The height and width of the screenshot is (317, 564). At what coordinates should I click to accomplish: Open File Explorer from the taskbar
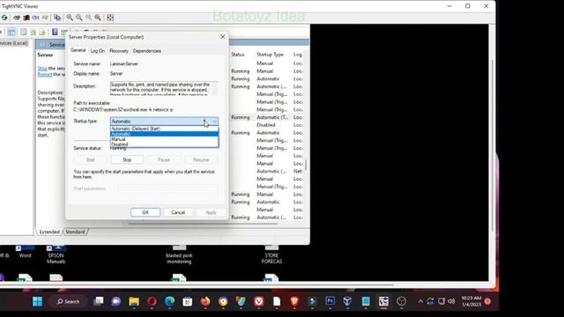click(134, 301)
